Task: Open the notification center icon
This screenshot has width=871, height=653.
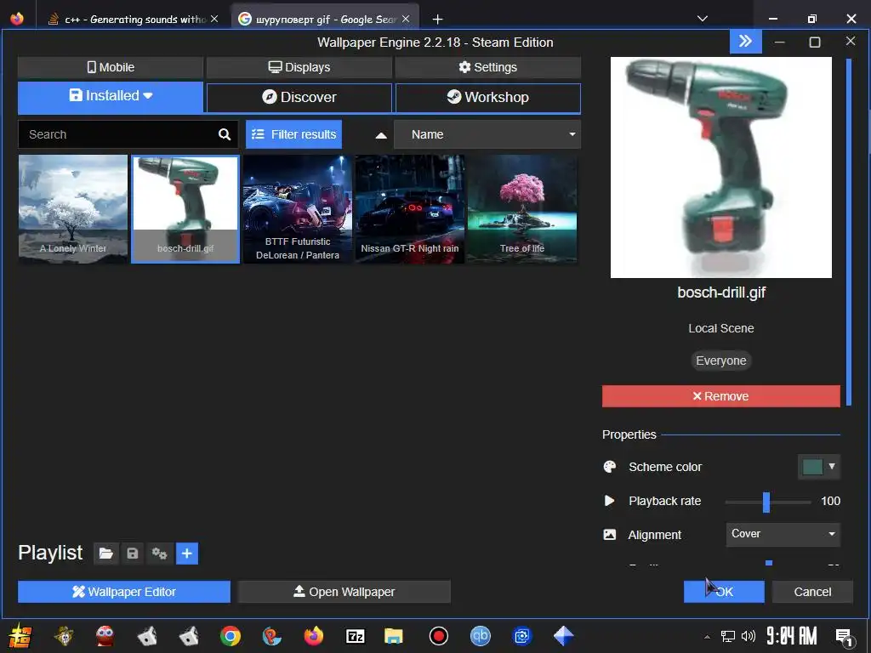Action: click(x=845, y=638)
